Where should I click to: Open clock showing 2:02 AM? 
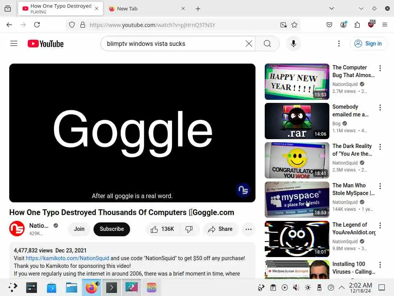(x=360, y=287)
